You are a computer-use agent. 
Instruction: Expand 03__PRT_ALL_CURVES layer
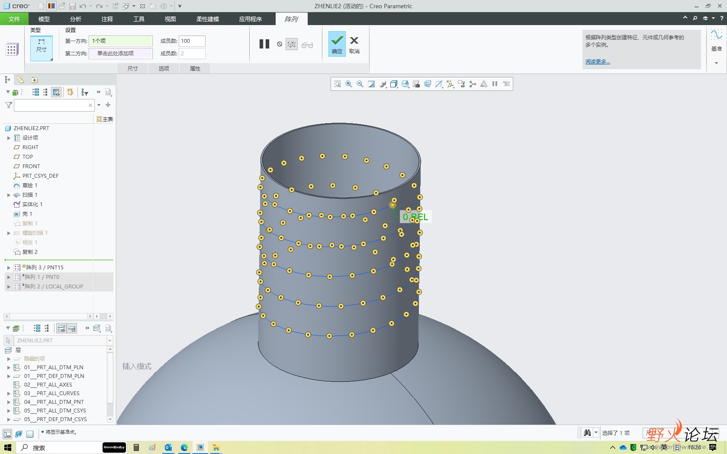(x=9, y=393)
